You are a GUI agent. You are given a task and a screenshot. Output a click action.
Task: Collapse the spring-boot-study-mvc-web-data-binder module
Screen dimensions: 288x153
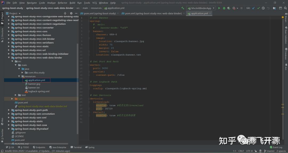9,58
